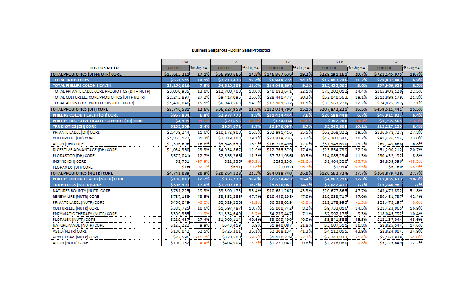Select the L4 period column header
This screenshot has height=287, width=473.
pyautogui.click(x=234, y=62)
